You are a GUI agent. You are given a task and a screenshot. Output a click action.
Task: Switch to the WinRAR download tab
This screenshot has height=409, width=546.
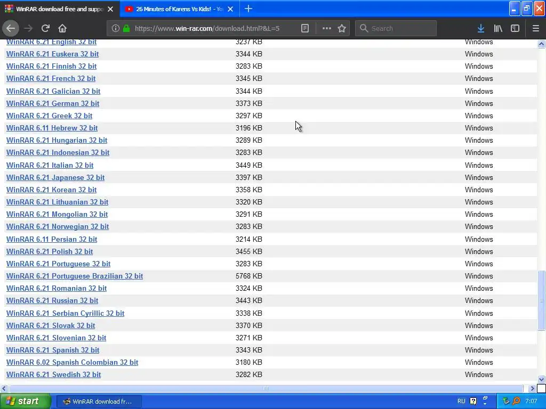tap(60, 9)
